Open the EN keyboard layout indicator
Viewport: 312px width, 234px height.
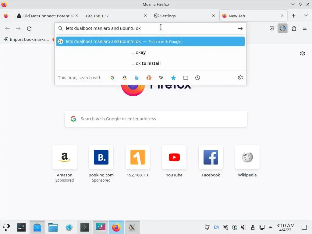pos(216,227)
